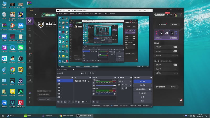Add a new scene with plus icon

point(58,102)
